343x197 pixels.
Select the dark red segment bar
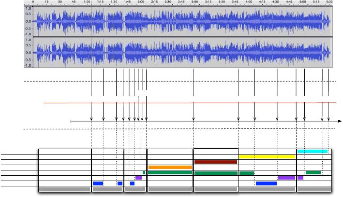[215, 162]
